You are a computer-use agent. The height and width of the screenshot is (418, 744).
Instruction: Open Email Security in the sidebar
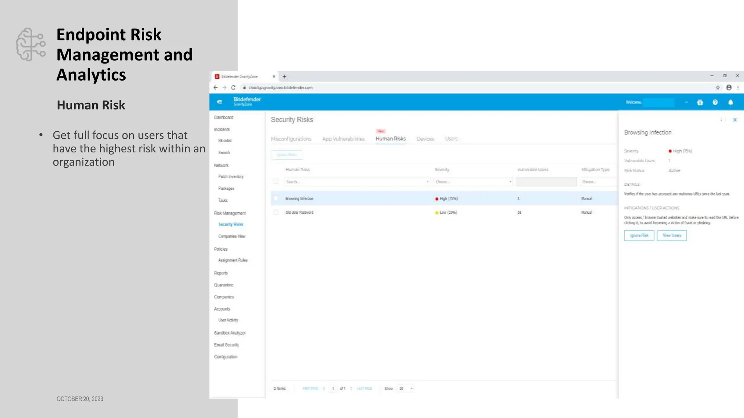tap(226, 345)
